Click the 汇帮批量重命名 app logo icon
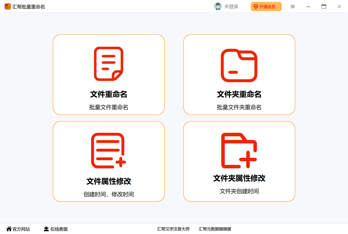The width and height of the screenshot is (348, 234). pos(8,7)
